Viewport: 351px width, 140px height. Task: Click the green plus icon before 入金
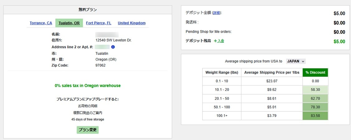(x=215, y=41)
